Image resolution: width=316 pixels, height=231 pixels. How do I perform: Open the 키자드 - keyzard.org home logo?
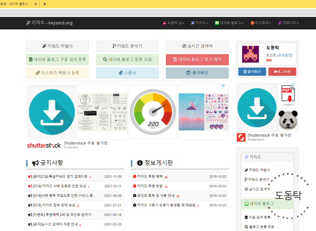49,23
